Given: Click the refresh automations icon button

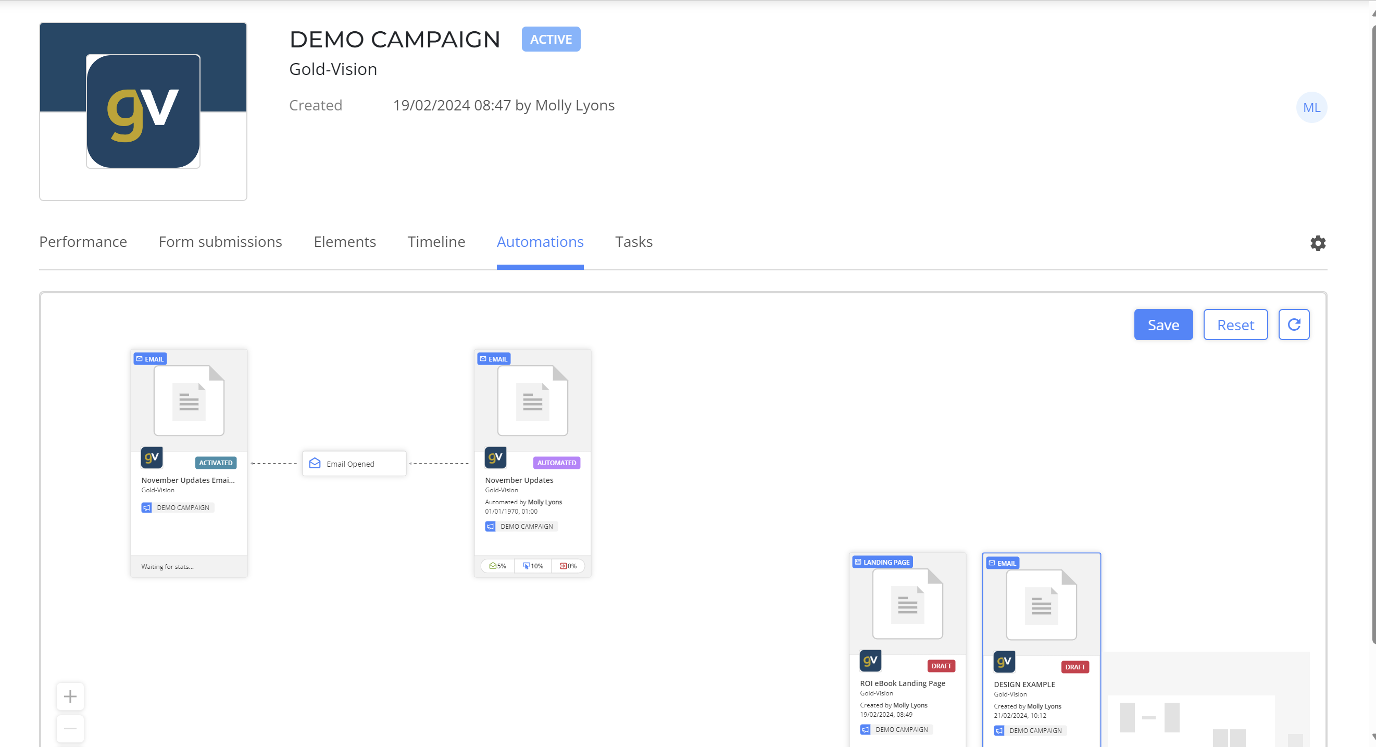Looking at the screenshot, I should [x=1294, y=325].
